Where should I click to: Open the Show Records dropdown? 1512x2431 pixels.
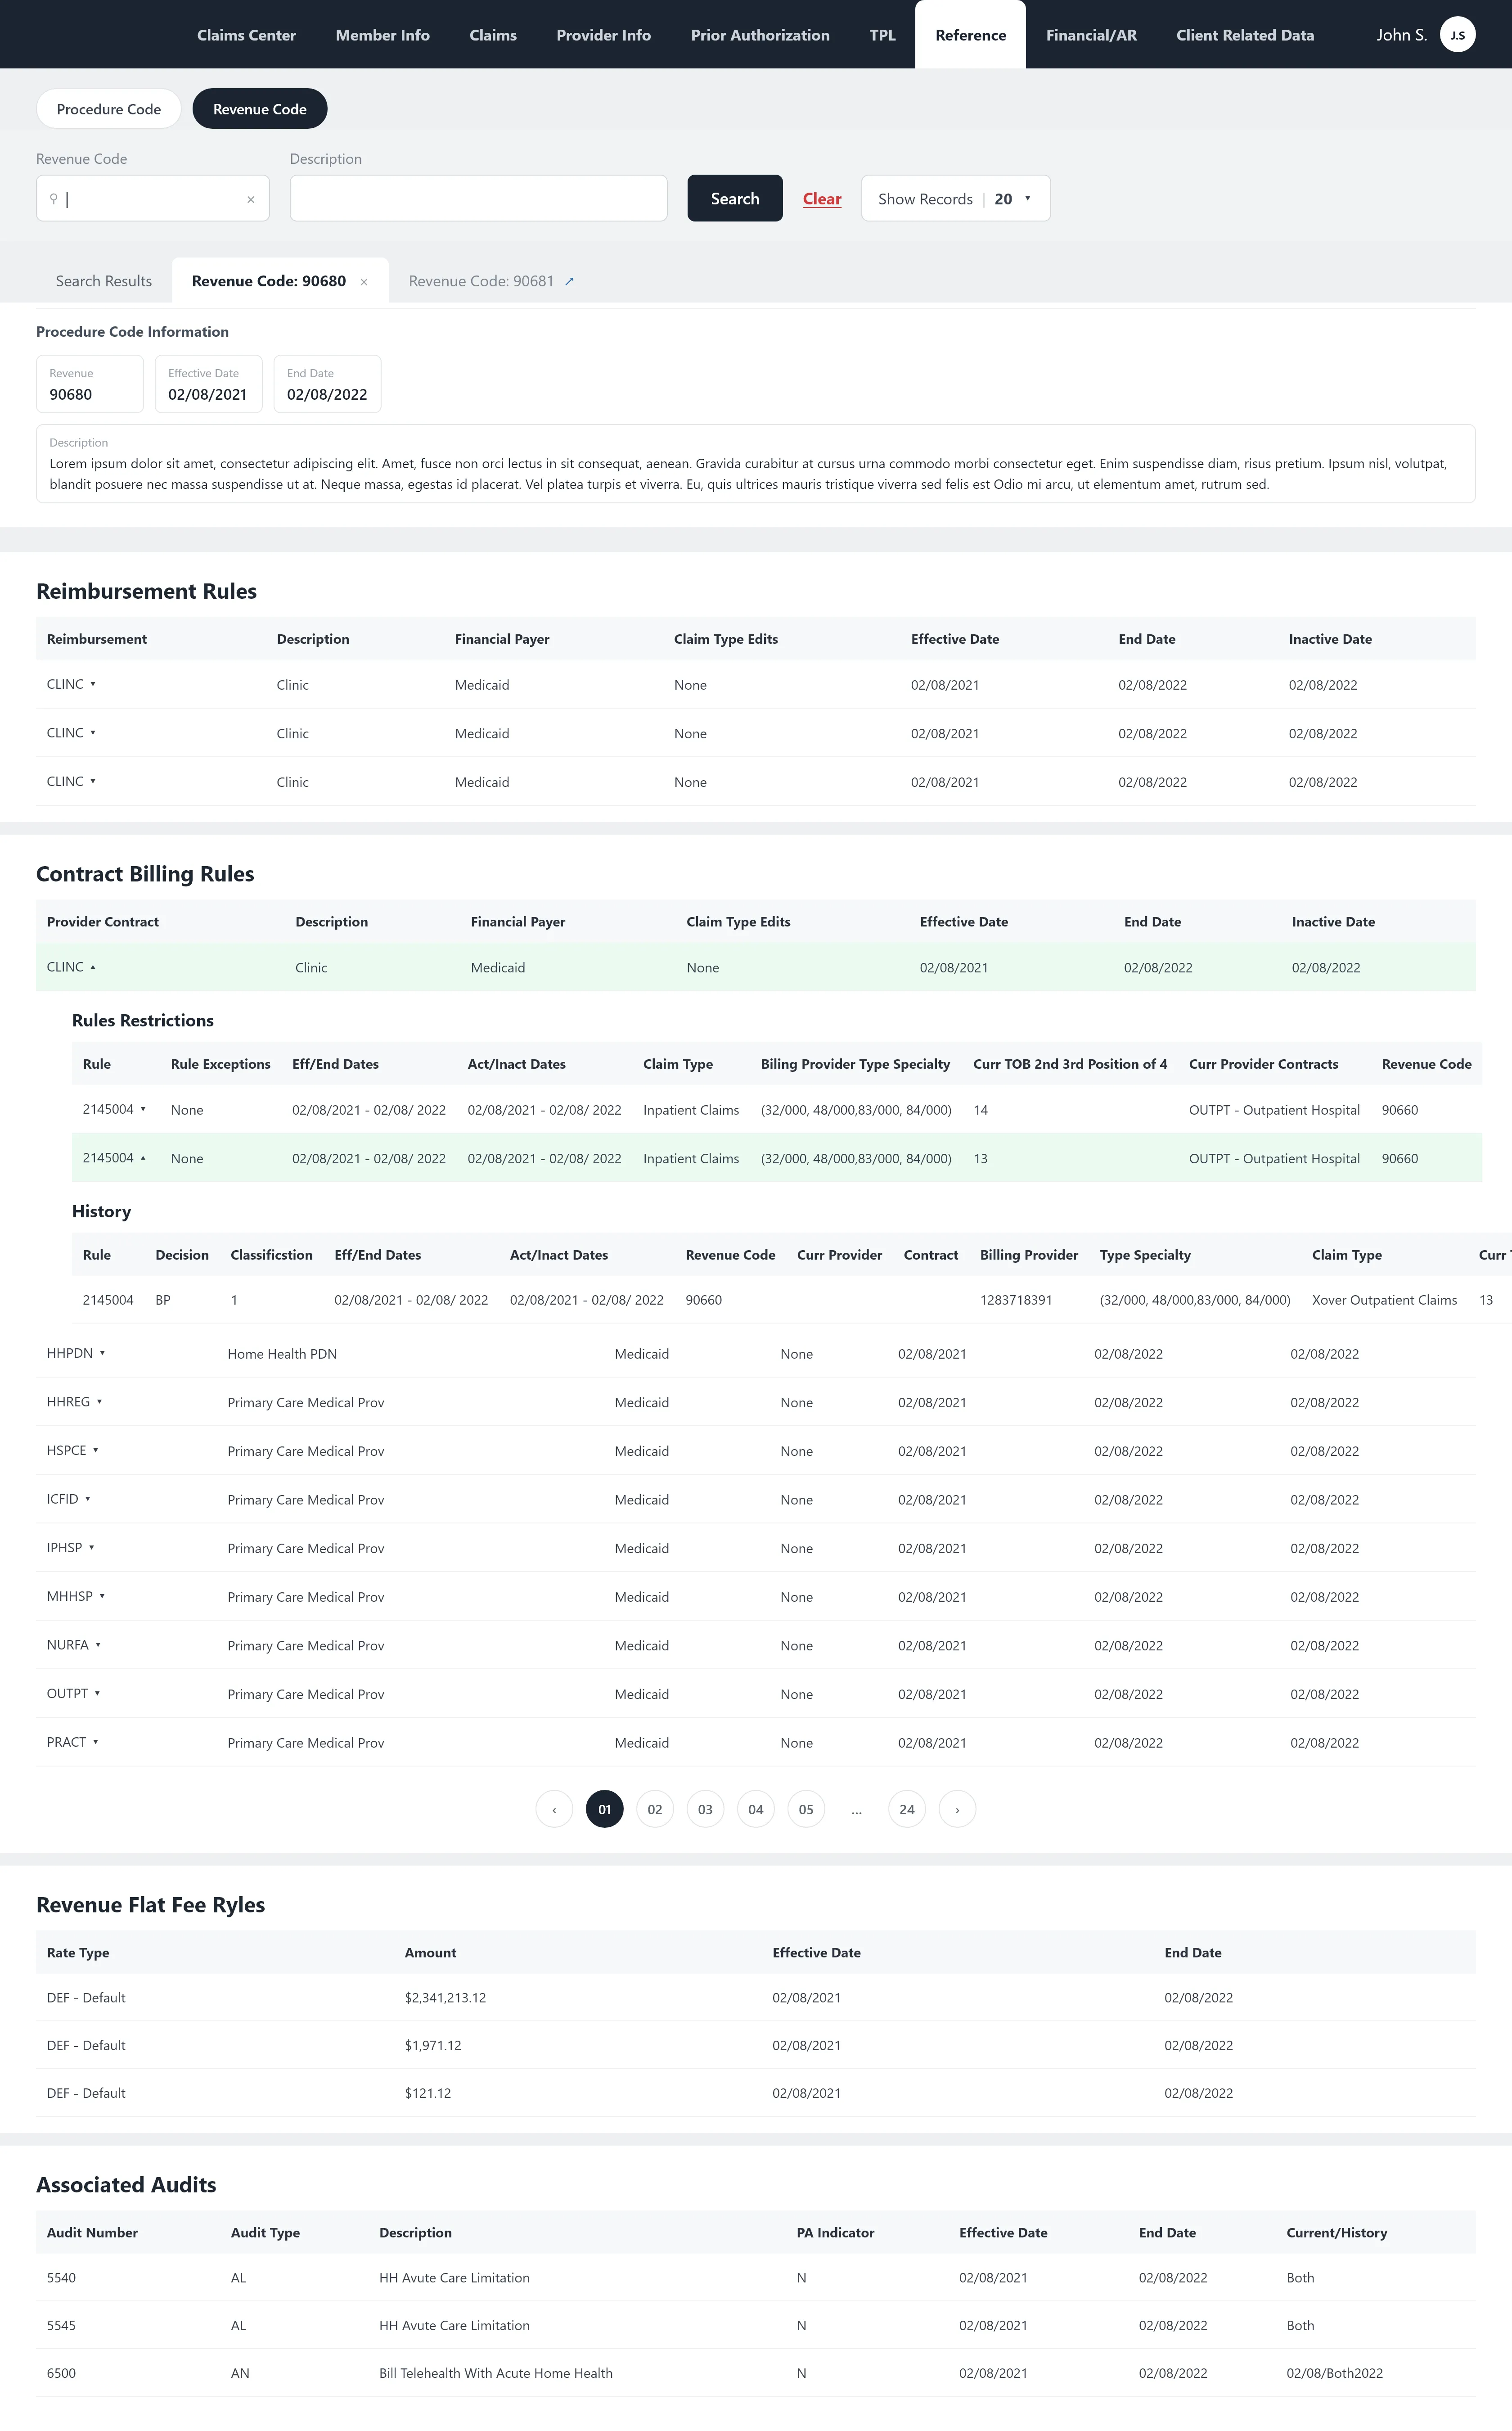pyautogui.click(x=955, y=198)
